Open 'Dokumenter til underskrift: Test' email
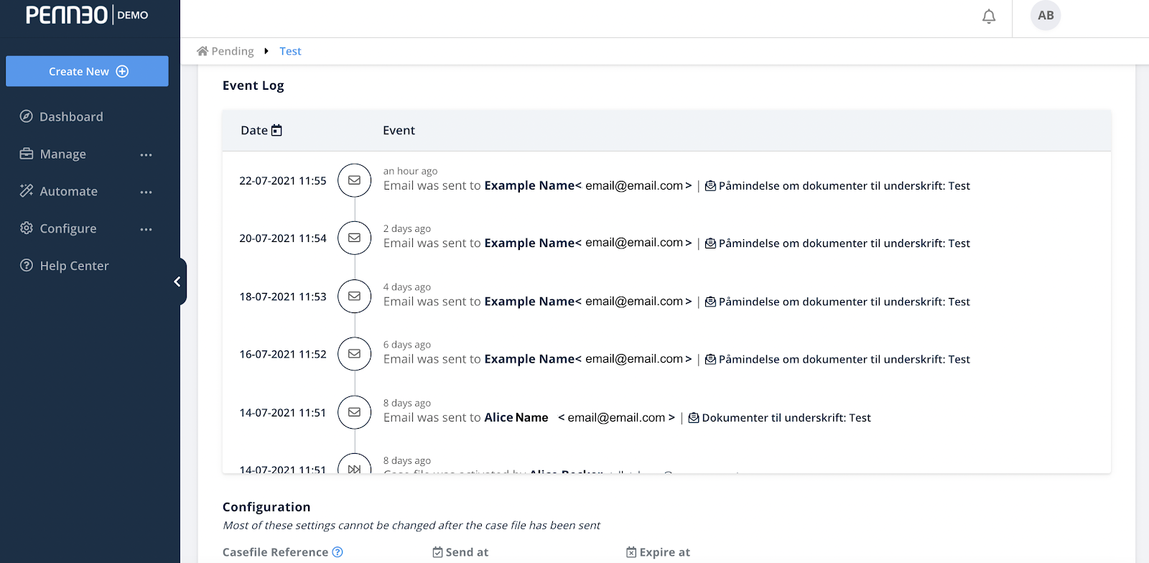Viewport: 1149px width, 563px height. pyautogui.click(x=780, y=417)
